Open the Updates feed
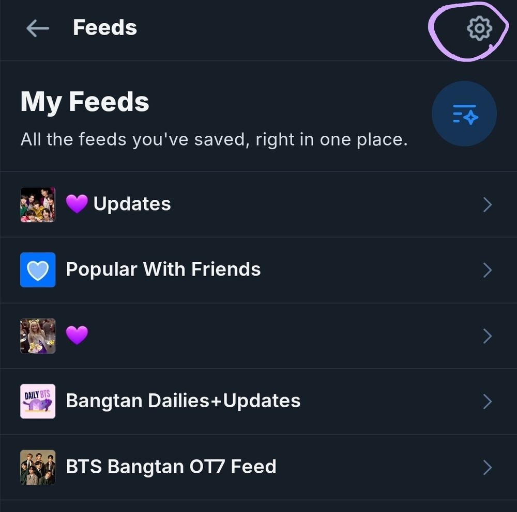This screenshot has width=517, height=512. pyautogui.click(x=133, y=204)
